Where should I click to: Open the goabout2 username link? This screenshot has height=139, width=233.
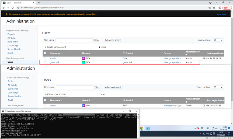[x=54, y=62]
